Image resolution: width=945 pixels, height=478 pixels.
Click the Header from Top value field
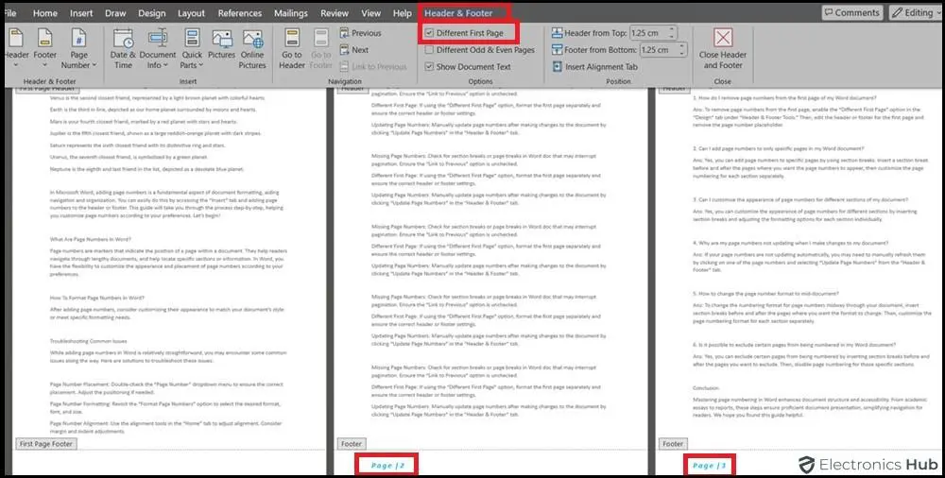(658, 33)
